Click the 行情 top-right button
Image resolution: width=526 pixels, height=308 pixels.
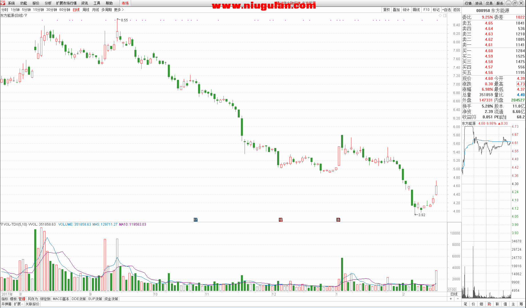click(468, 3)
